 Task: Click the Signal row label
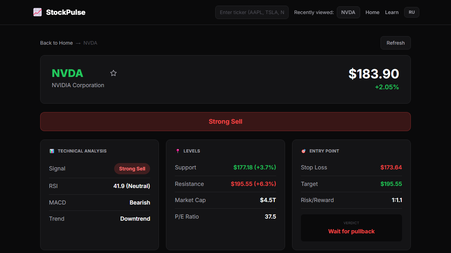point(57,168)
